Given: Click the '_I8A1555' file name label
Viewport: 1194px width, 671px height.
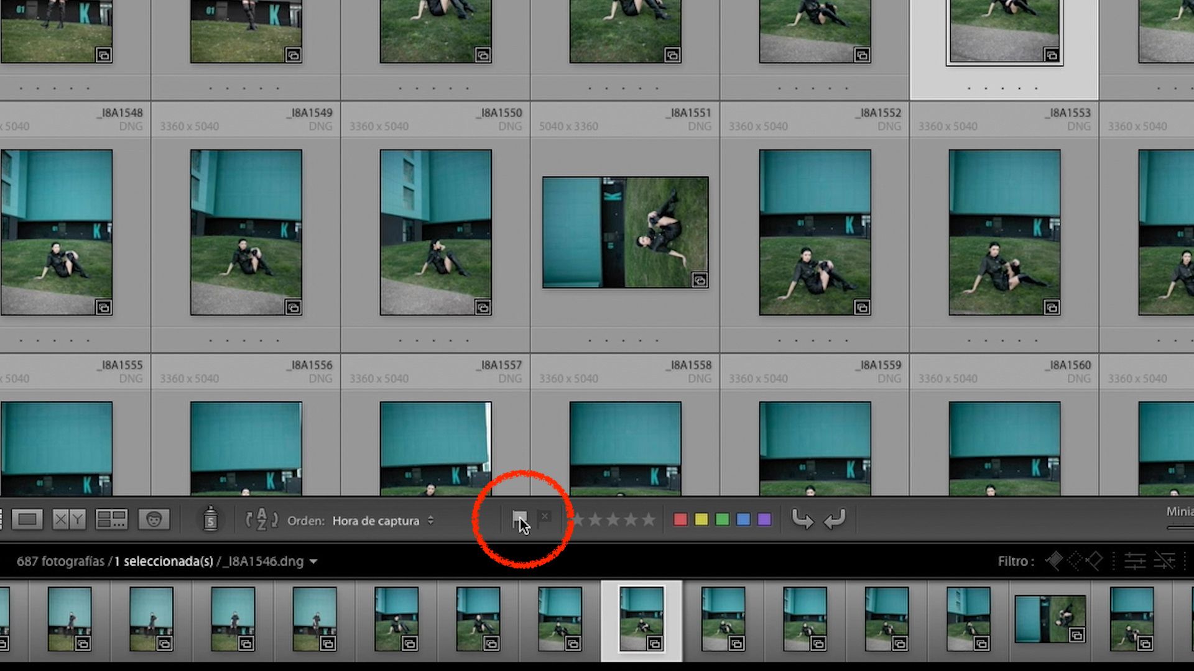Looking at the screenshot, I should pos(120,365).
